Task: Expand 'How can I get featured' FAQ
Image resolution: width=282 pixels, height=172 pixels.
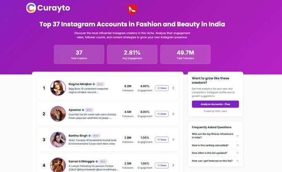Action: 237,161
